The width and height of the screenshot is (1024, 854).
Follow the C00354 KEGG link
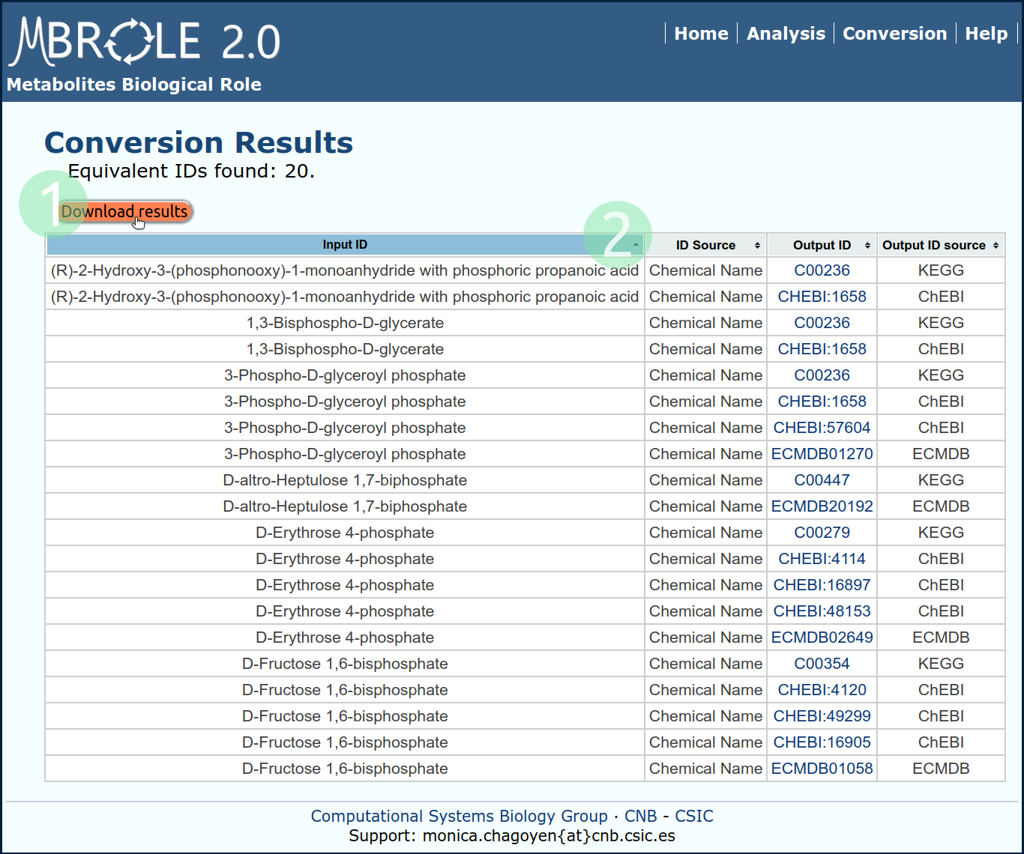pyautogui.click(x=822, y=664)
